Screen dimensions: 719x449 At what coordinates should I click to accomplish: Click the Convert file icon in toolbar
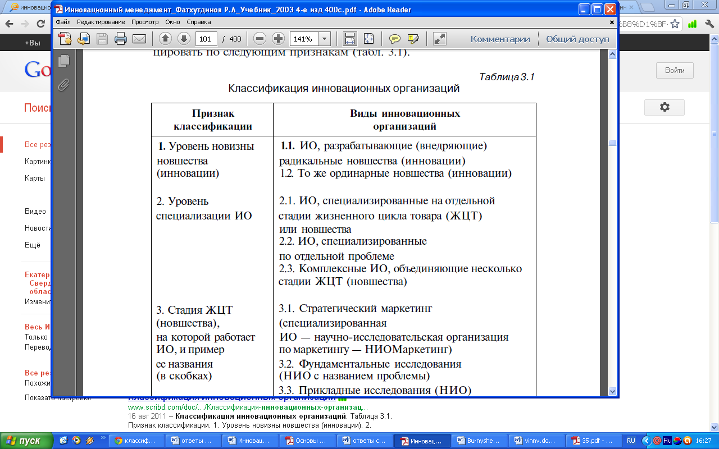[84, 39]
